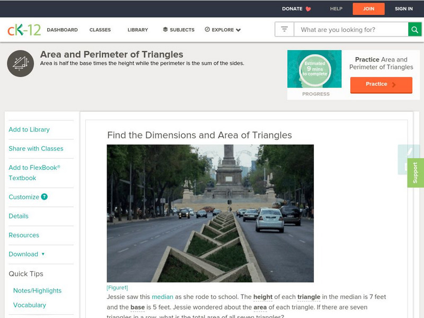Click the Customize help question mark icon

pyautogui.click(x=45, y=197)
